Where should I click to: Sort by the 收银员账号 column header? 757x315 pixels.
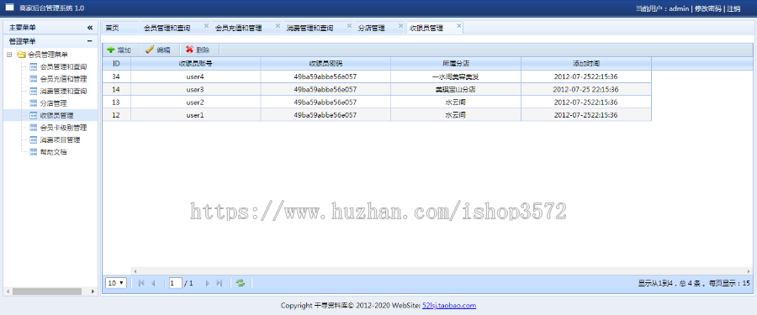pyautogui.click(x=195, y=63)
